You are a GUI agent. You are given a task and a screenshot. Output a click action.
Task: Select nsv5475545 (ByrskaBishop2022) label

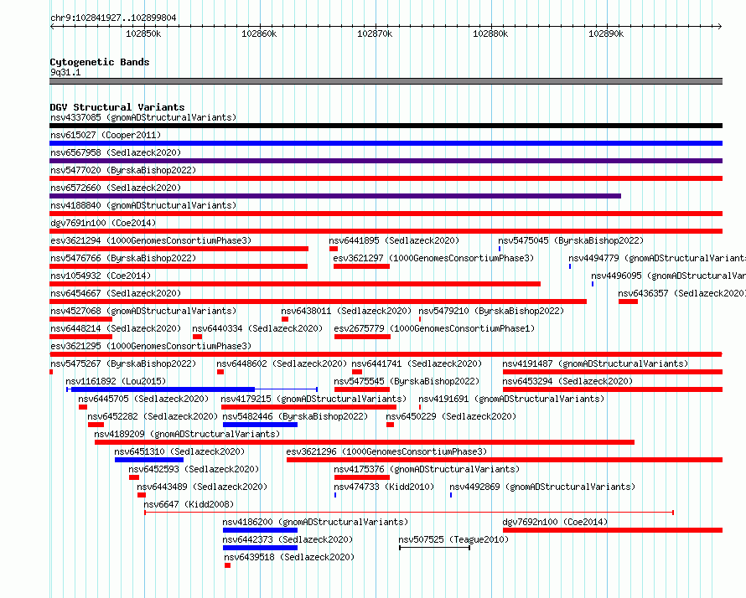pyautogui.click(x=407, y=381)
